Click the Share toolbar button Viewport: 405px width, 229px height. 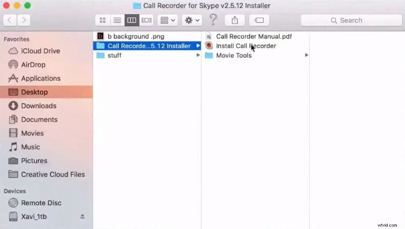coord(235,20)
